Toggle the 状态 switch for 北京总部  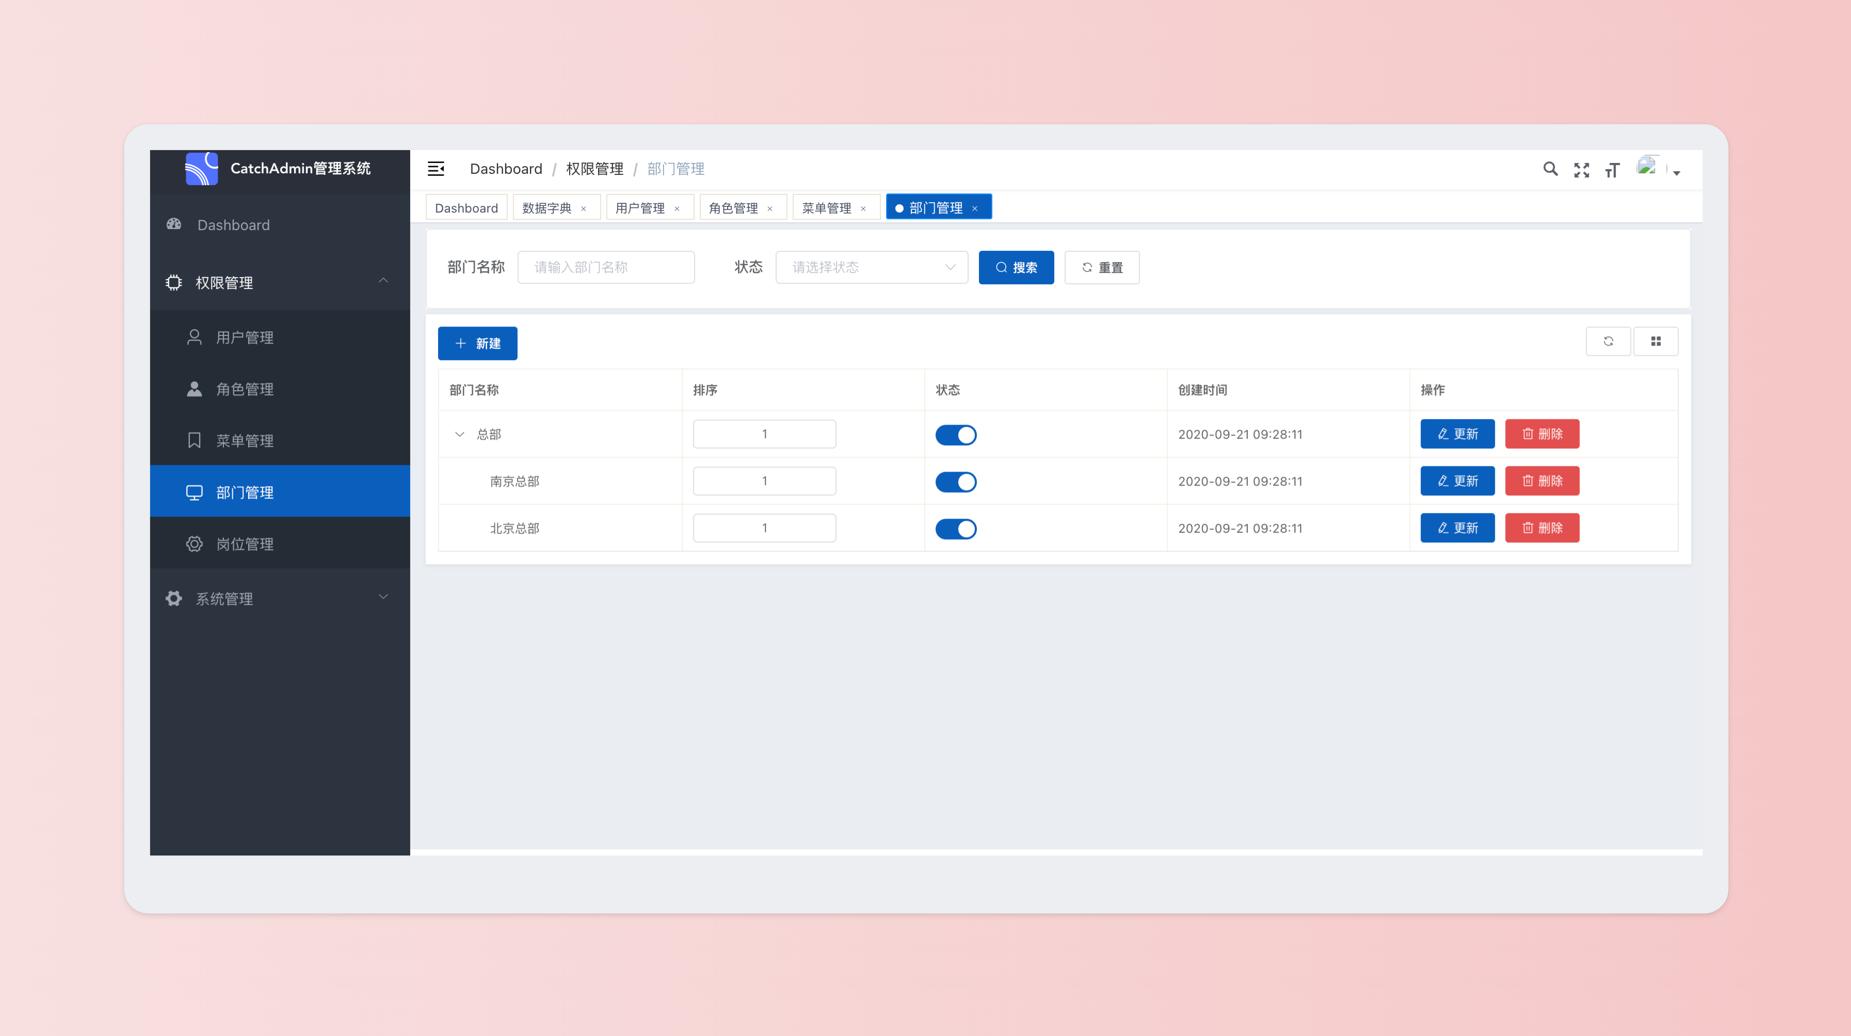(956, 529)
